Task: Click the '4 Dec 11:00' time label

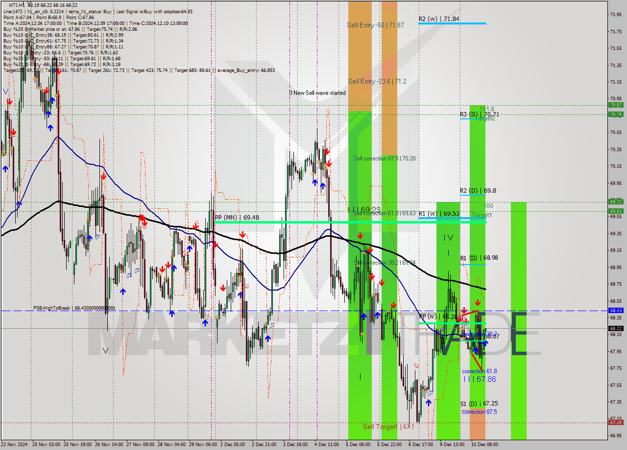Action: pyautogui.click(x=326, y=445)
